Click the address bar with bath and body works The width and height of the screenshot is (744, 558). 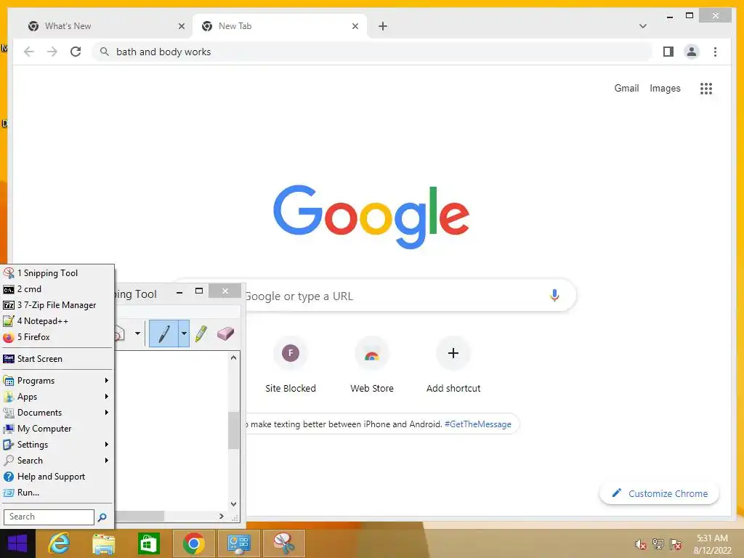click(x=373, y=52)
